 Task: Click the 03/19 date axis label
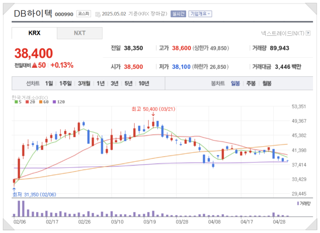(149, 222)
